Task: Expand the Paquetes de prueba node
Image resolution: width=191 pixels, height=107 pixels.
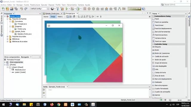Action: 7,36
